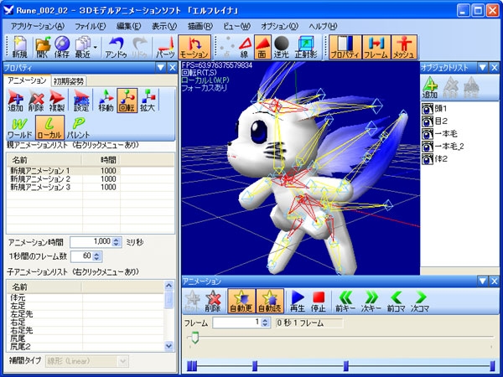Image resolution: width=503 pixels, height=377 pixels.
Task: Expand the プロパティ panel options arrow
Action: 160,67
